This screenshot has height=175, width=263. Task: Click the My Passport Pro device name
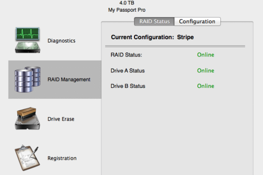(x=127, y=10)
